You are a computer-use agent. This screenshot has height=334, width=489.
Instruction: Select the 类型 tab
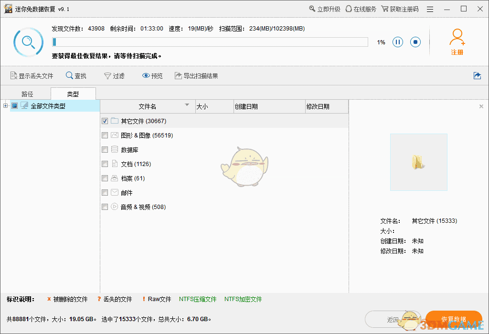click(x=73, y=94)
